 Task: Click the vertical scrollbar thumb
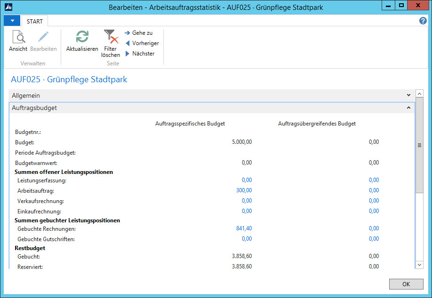coord(419,145)
